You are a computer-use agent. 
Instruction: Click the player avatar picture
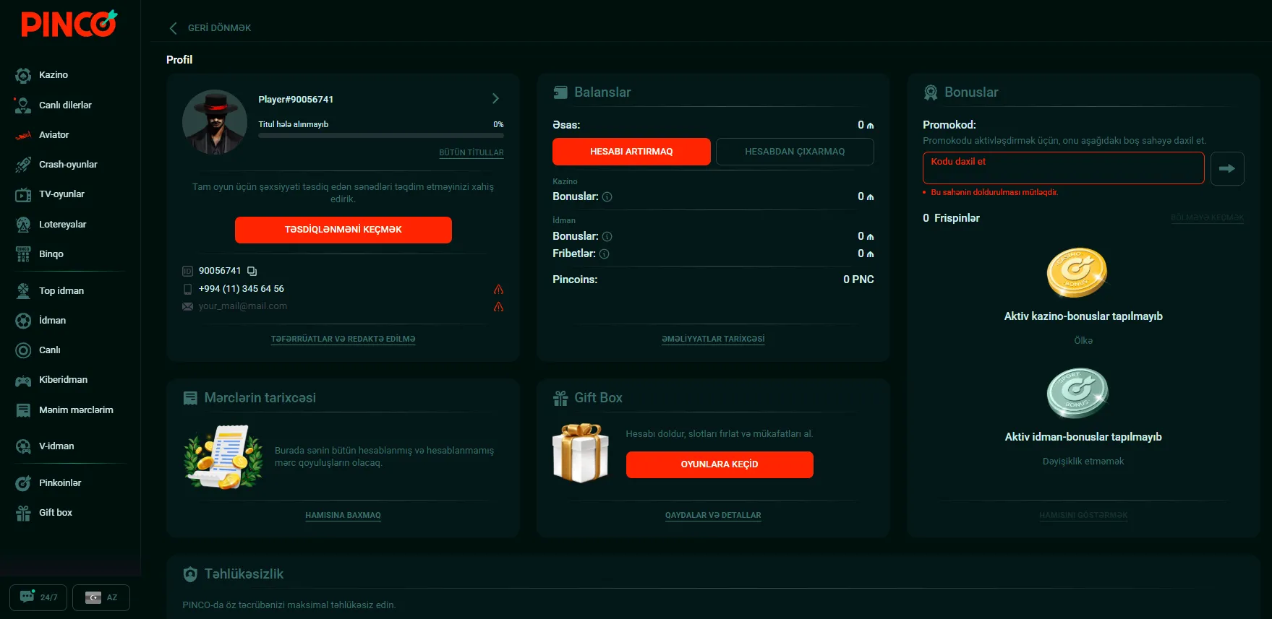[215, 122]
